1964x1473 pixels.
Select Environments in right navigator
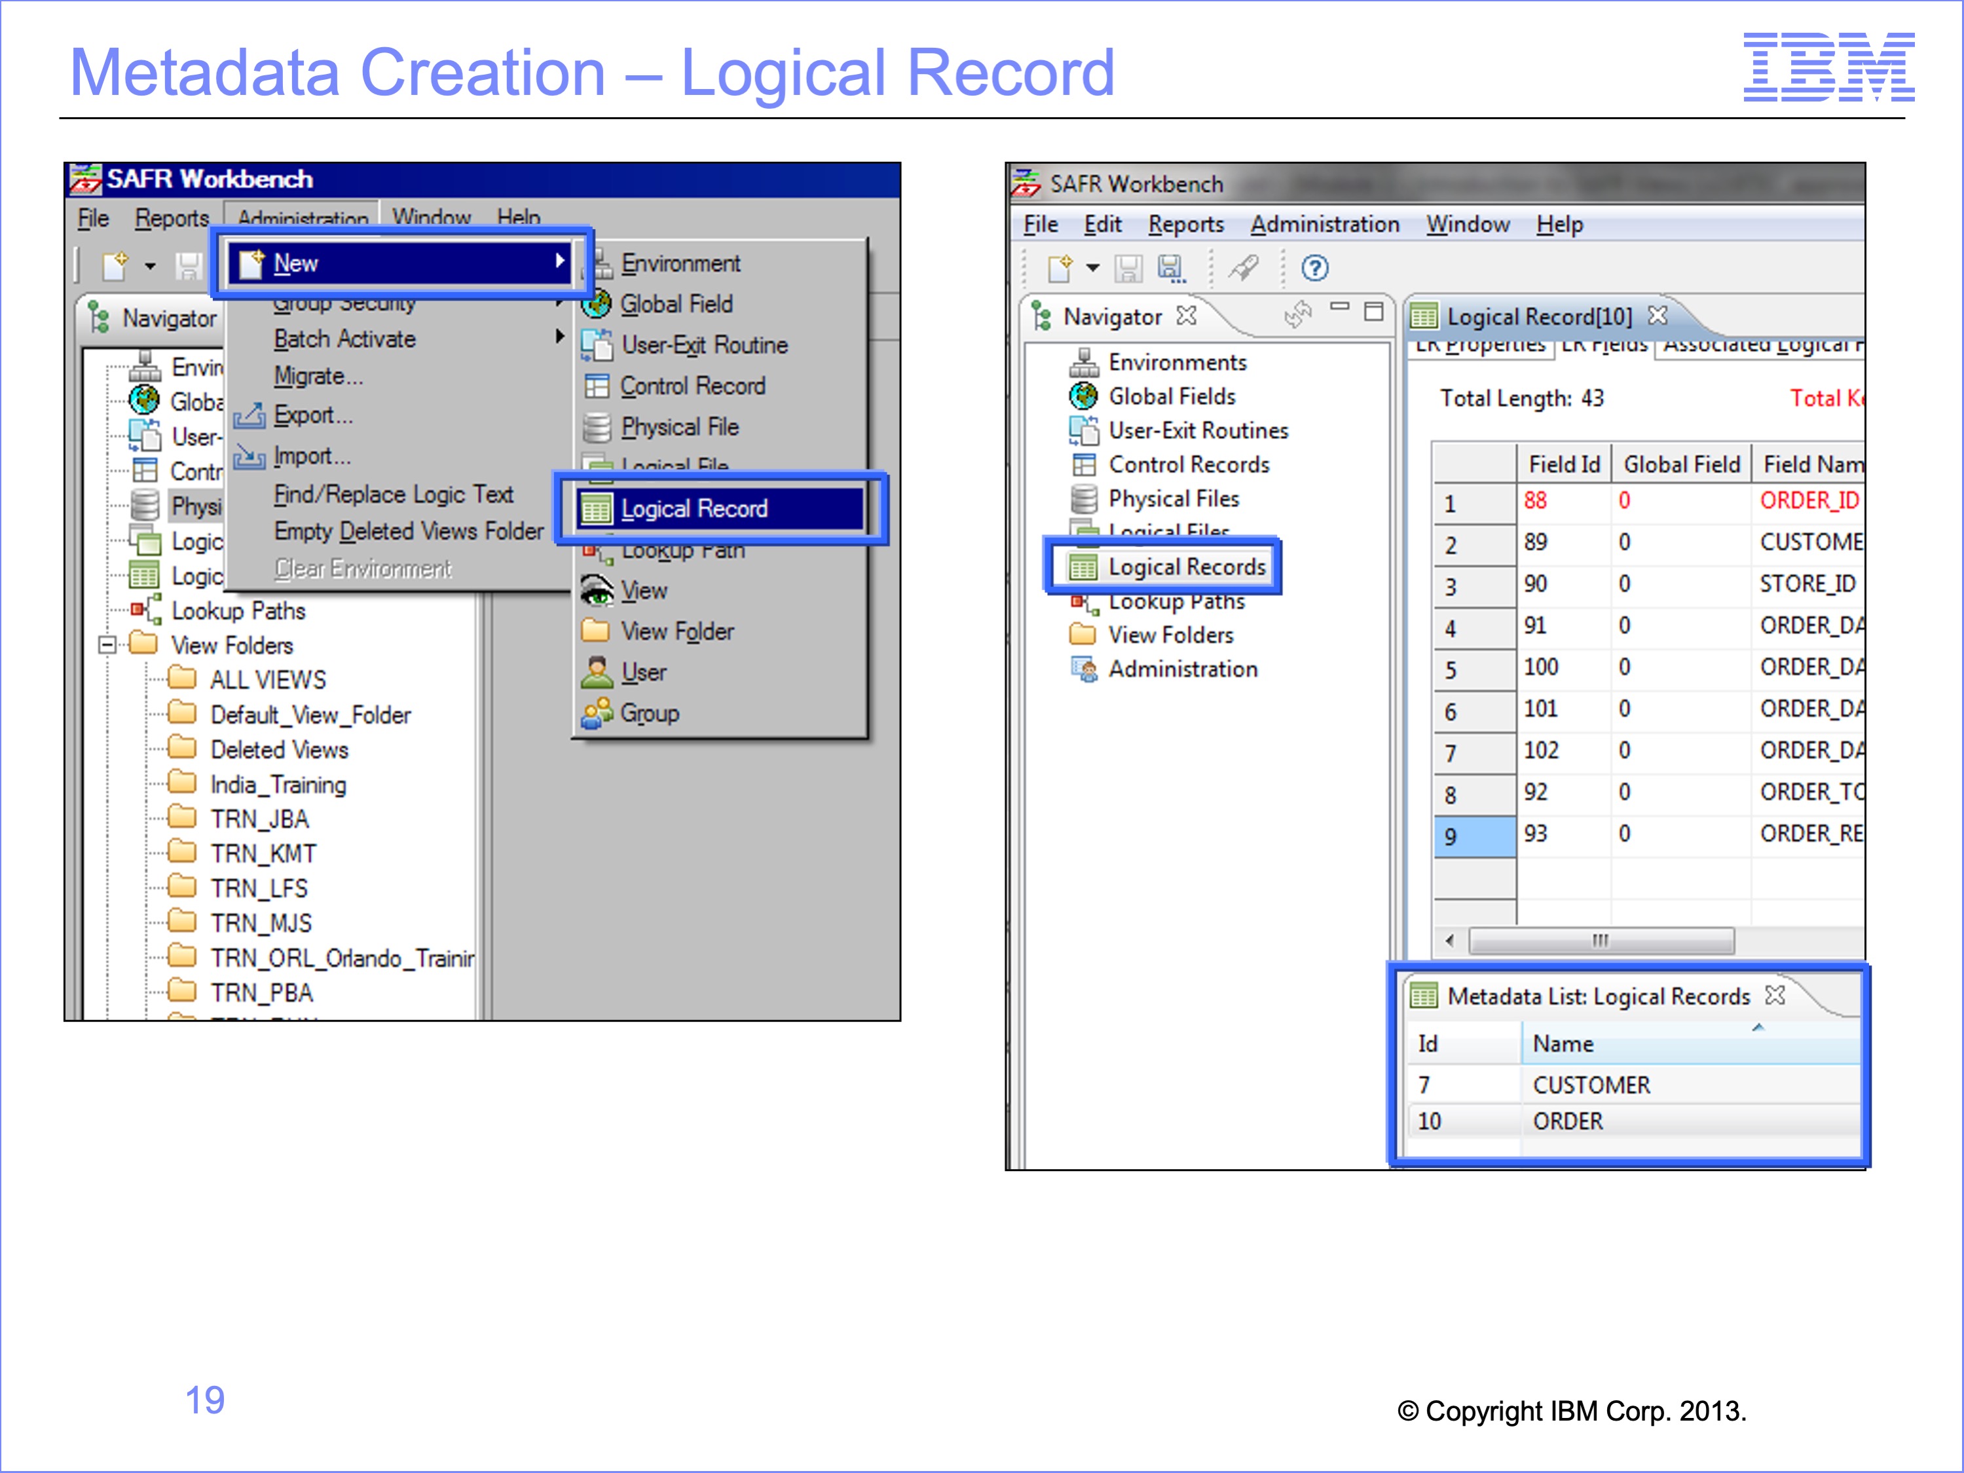click(1177, 362)
